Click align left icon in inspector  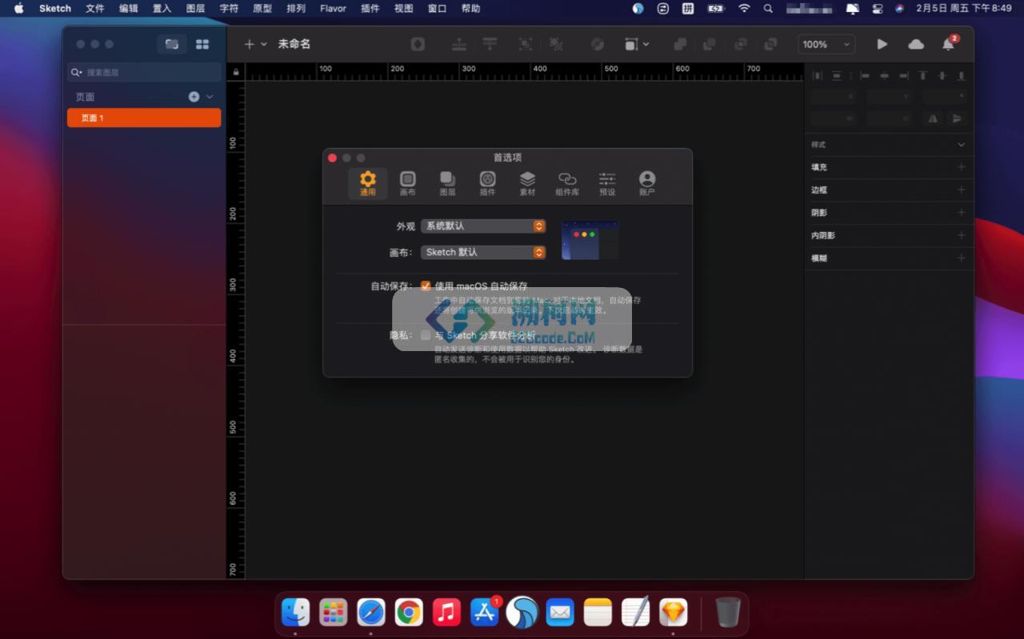click(x=865, y=76)
